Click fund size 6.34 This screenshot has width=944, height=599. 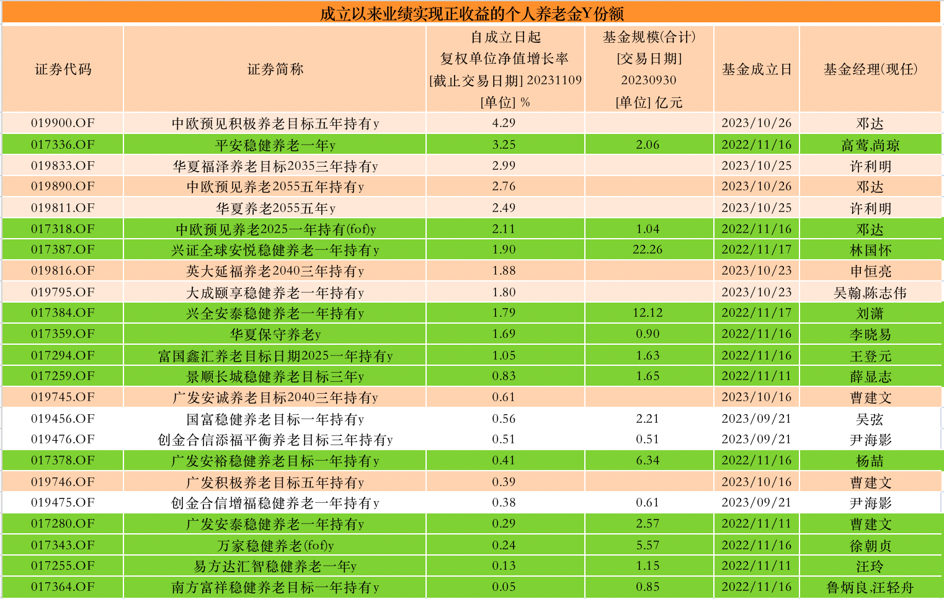(648, 460)
